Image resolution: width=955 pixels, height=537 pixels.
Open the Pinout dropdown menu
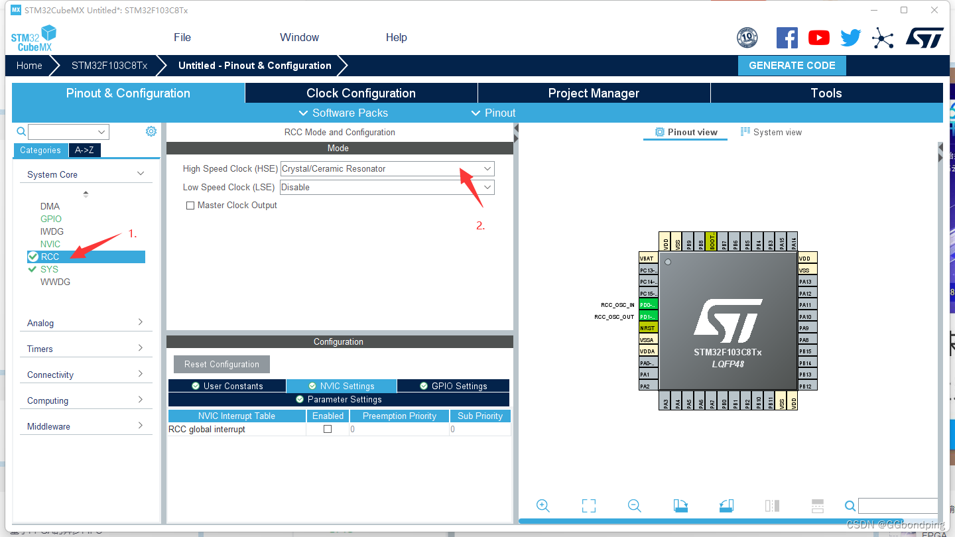tap(493, 113)
